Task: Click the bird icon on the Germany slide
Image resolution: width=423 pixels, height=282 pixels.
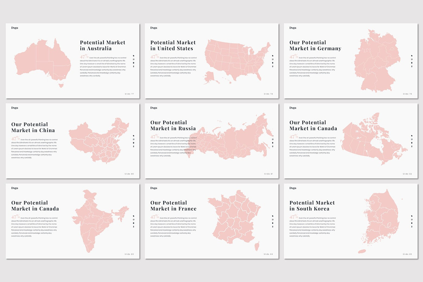Action: 412,55
